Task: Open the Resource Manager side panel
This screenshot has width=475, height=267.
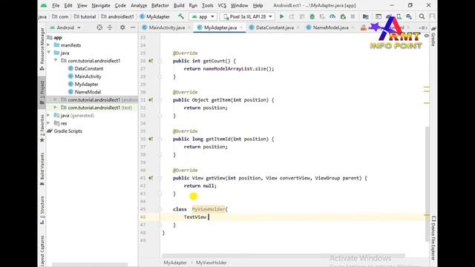Action: pos(42,49)
